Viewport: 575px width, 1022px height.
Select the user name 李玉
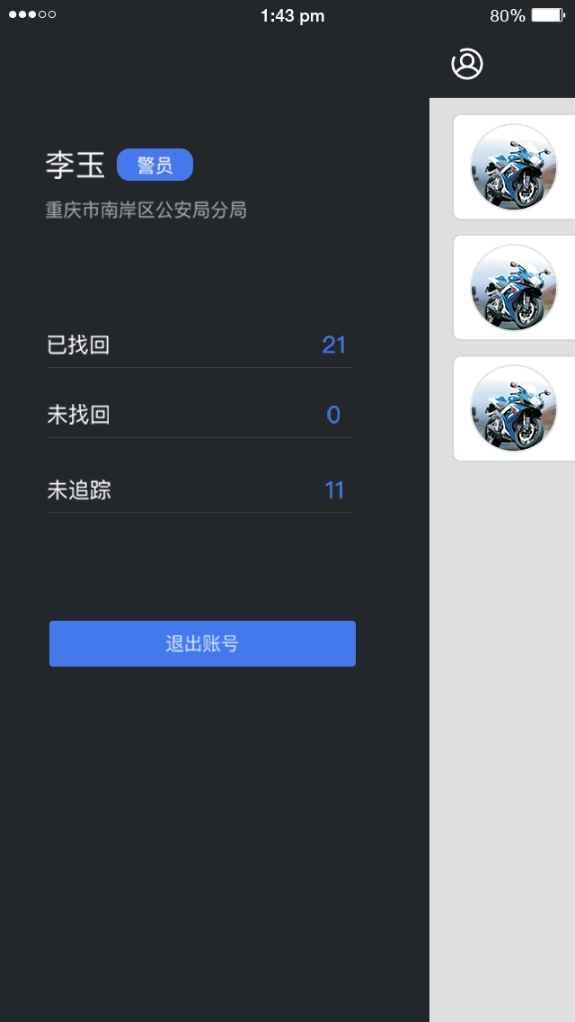pos(75,166)
